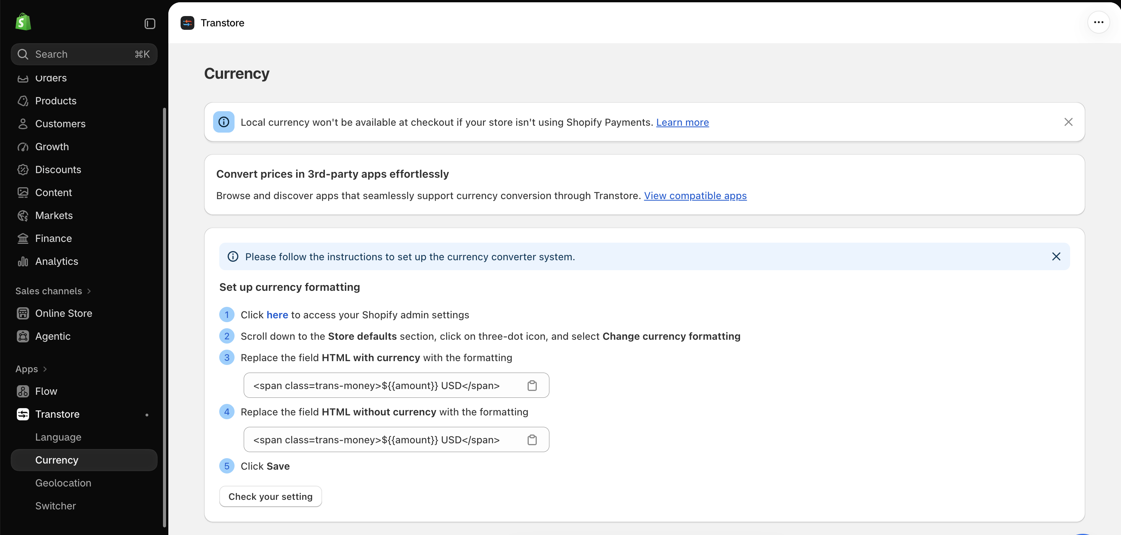Open the Learn more link

(682, 123)
